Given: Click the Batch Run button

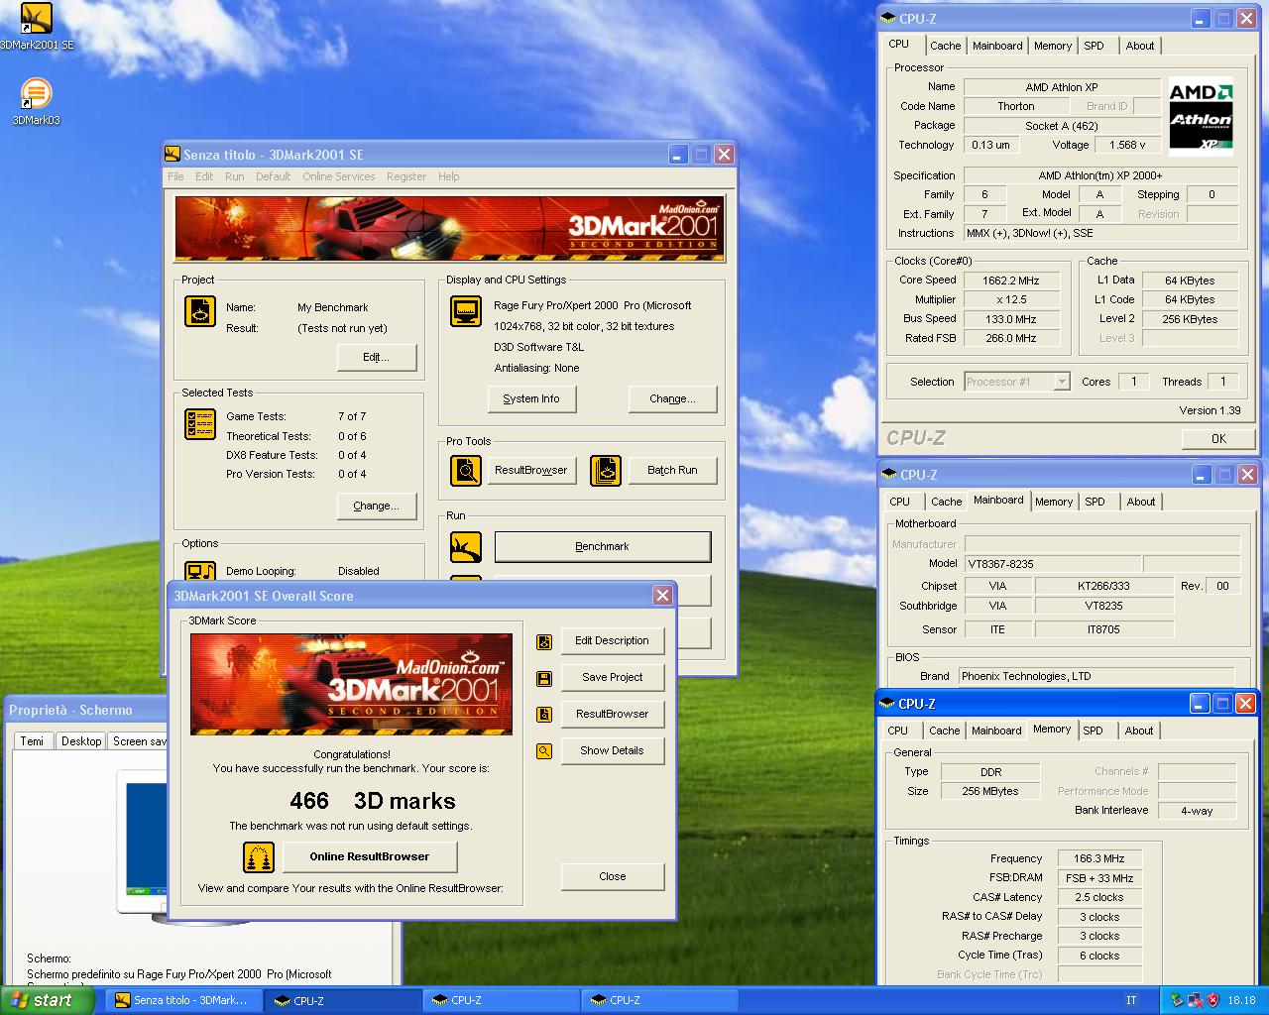Looking at the screenshot, I should point(672,470).
